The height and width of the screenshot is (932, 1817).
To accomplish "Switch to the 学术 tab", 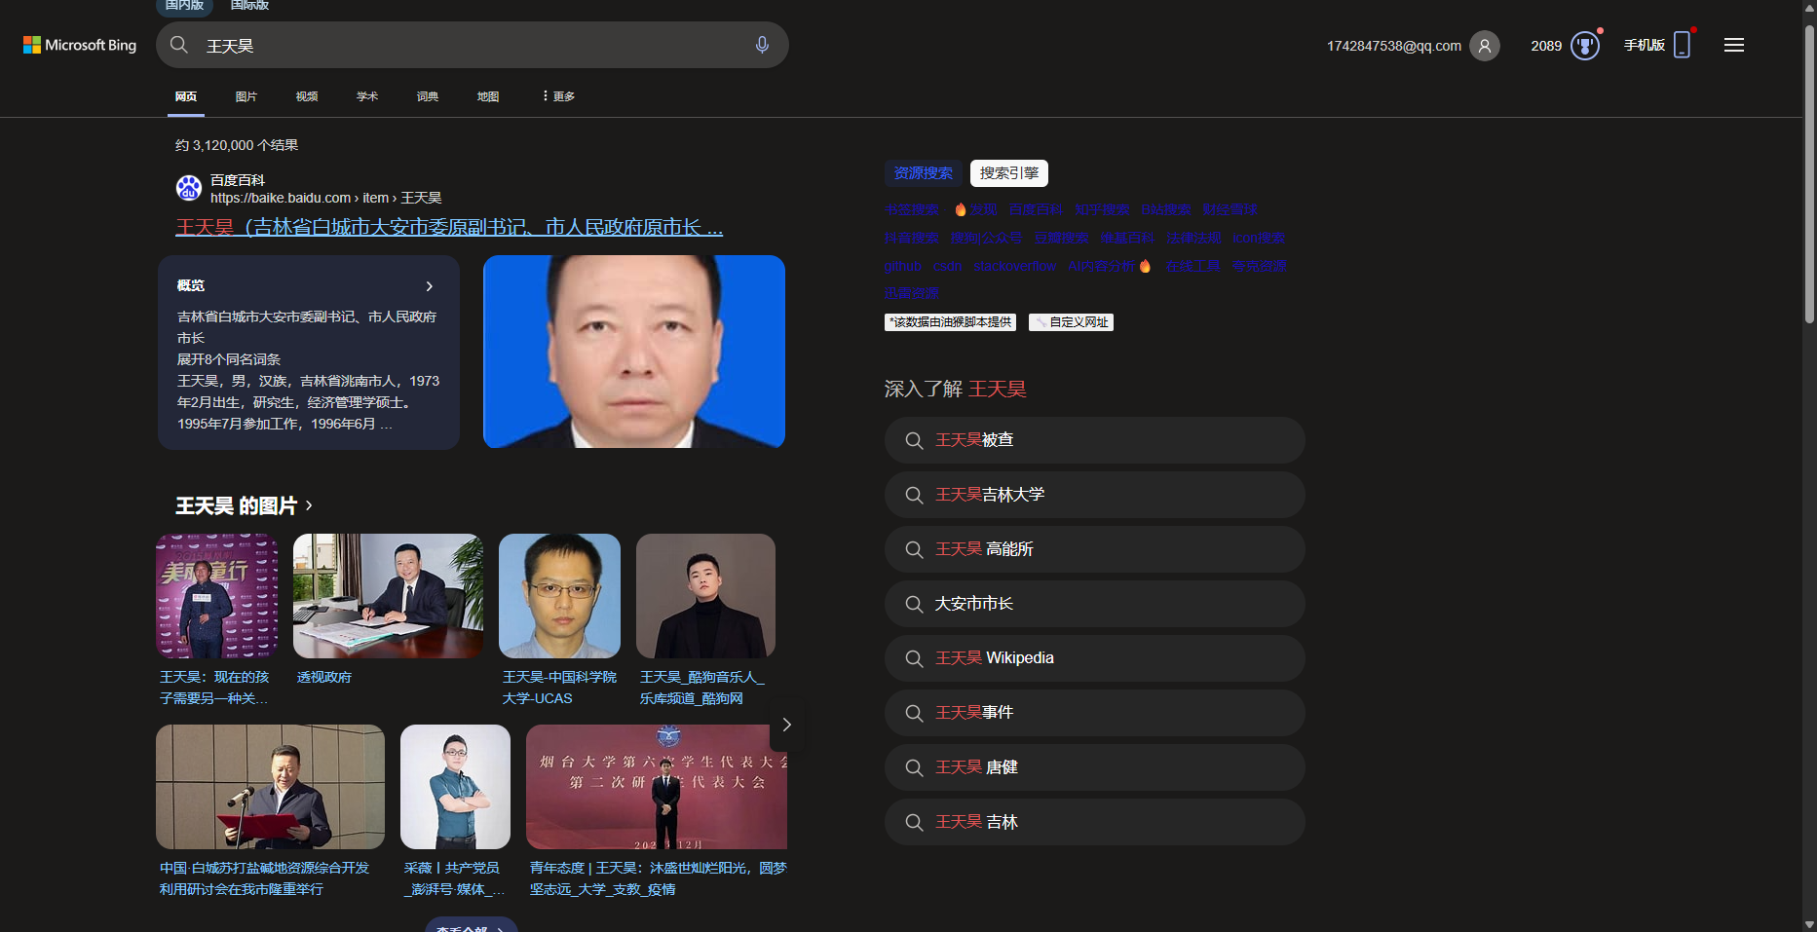I will click(367, 96).
